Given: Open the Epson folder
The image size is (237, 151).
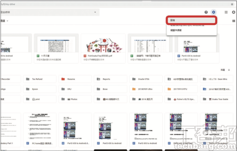Looking at the screenshot, I should 39,89.
